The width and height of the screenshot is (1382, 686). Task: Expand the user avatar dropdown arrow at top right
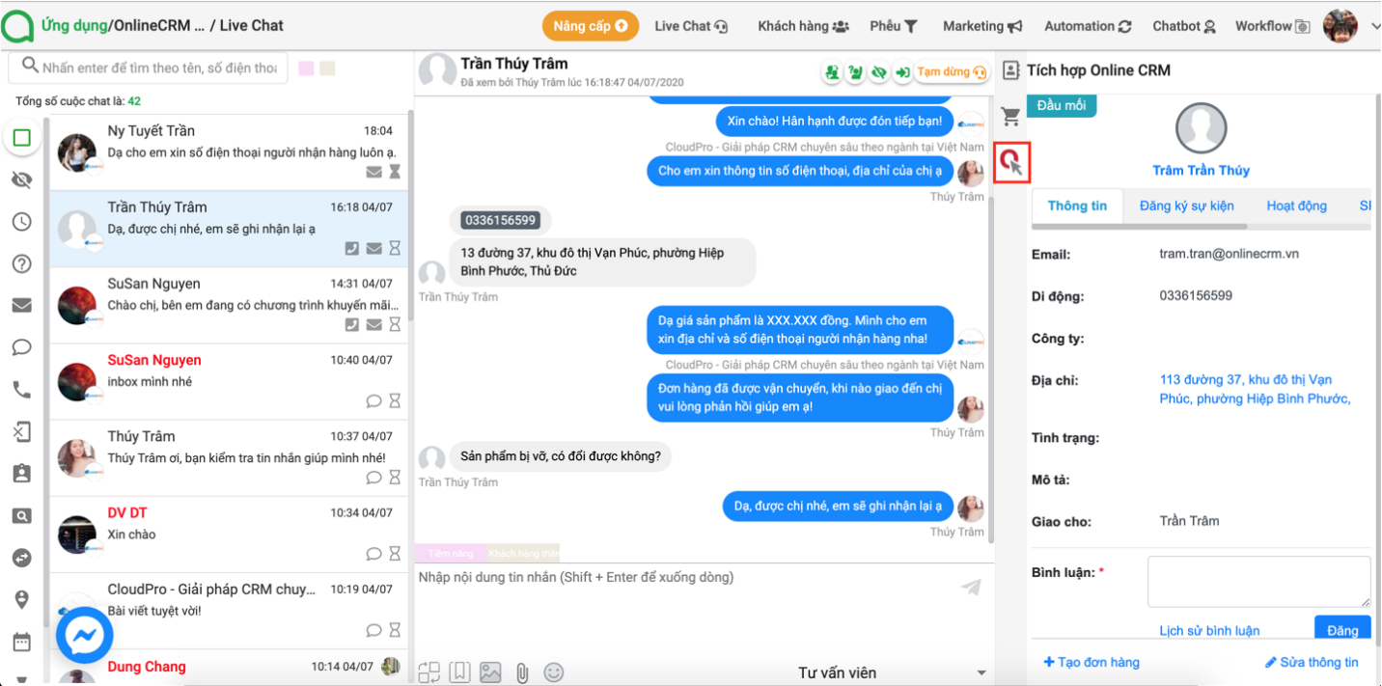point(1373,27)
